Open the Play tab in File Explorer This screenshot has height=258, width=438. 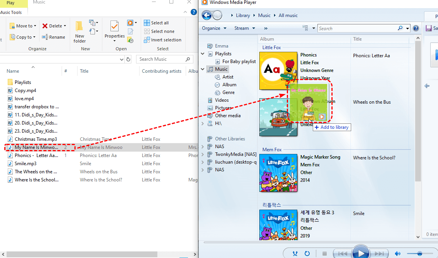tap(10, 3)
